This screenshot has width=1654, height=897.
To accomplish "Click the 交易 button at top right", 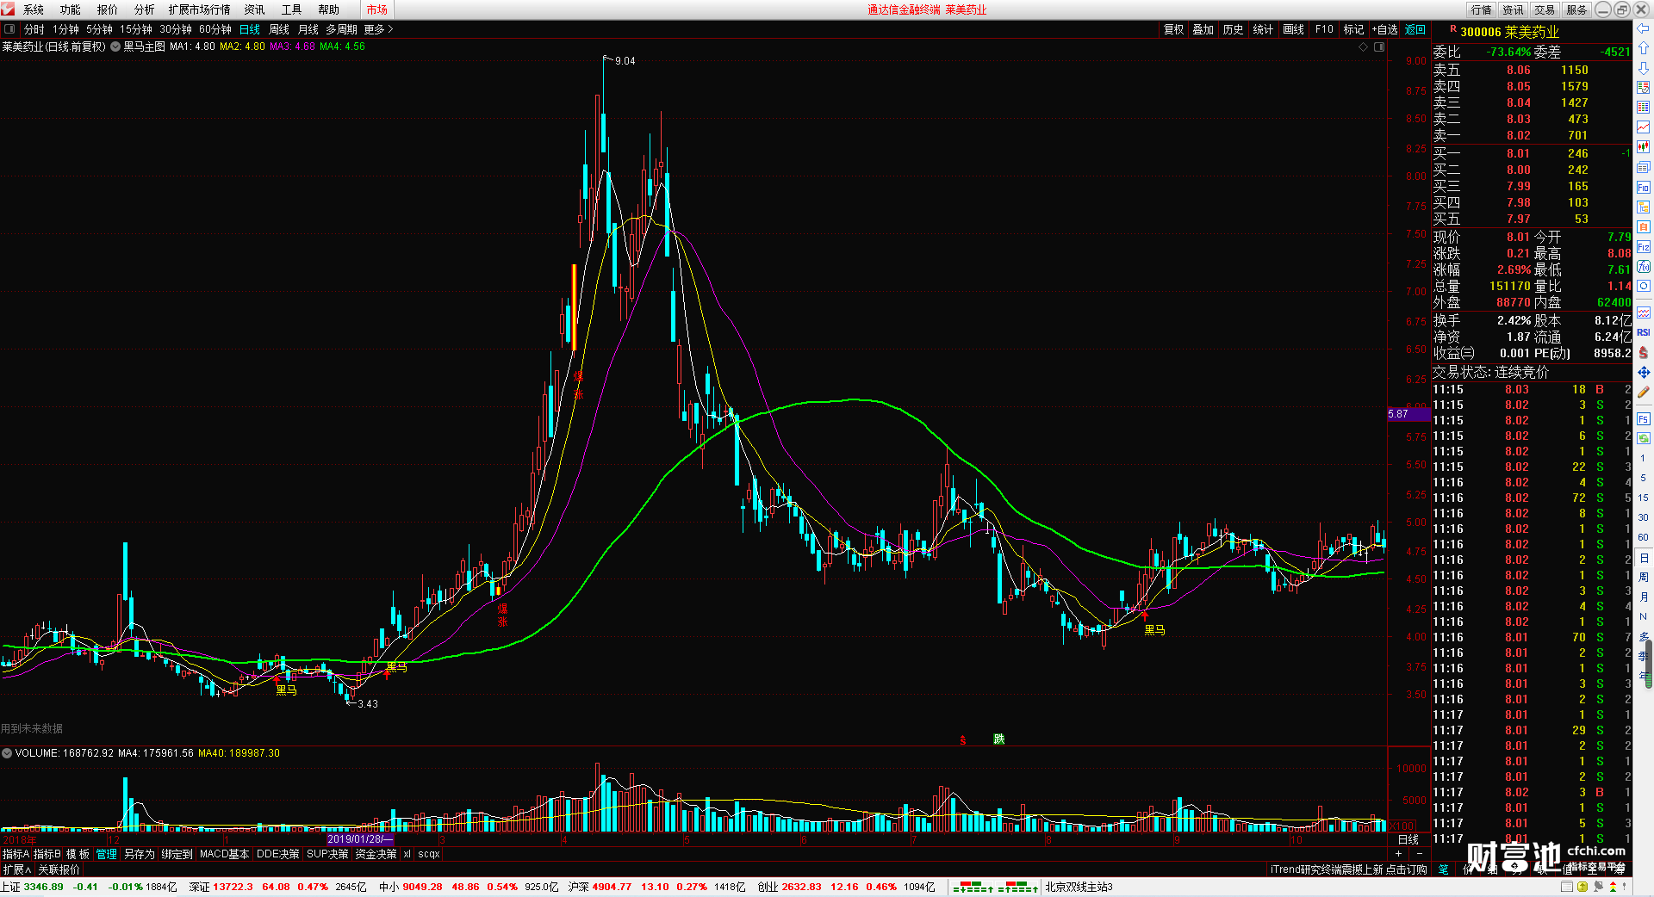I will coord(1545,9).
